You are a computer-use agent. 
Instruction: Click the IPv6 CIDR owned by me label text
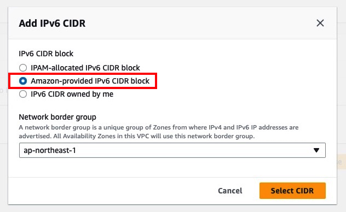tap(72, 94)
